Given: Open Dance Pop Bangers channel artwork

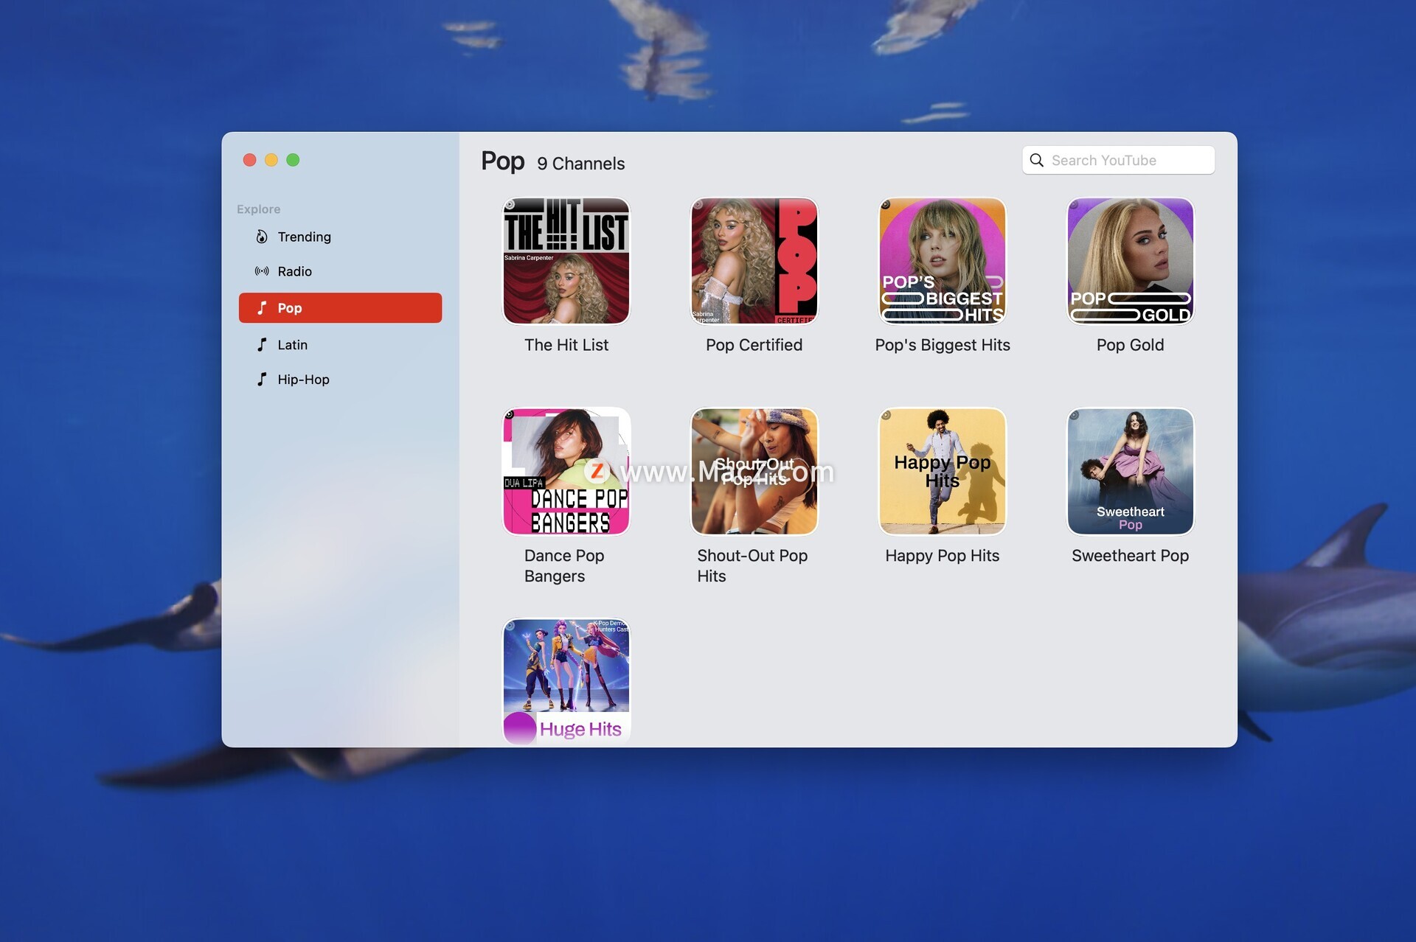Looking at the screenshot, I should [x=566, y=472].
